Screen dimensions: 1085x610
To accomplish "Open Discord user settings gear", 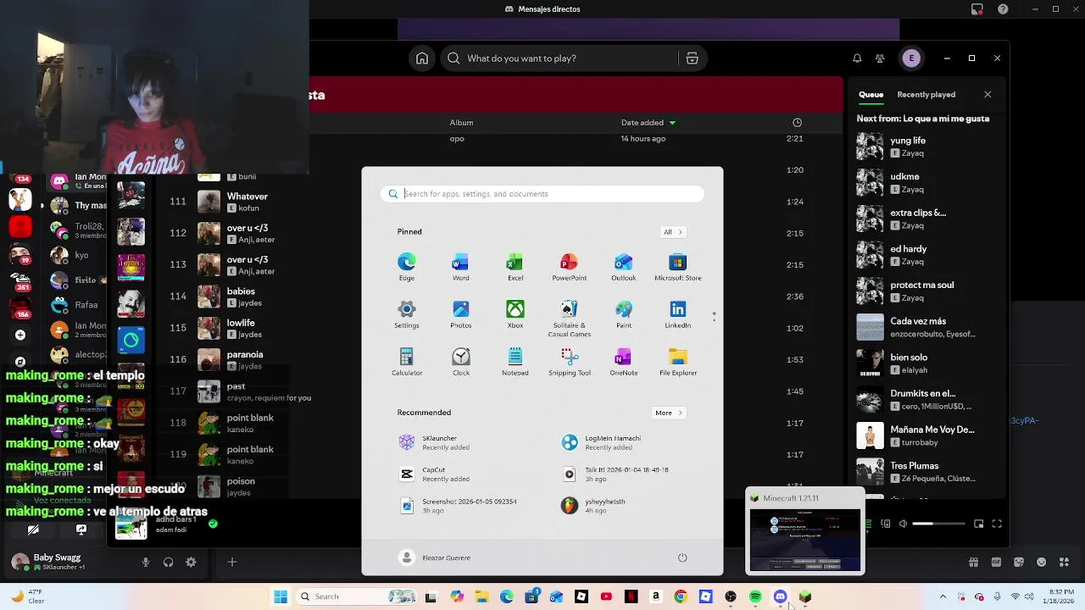I will [x=191, y=562].
